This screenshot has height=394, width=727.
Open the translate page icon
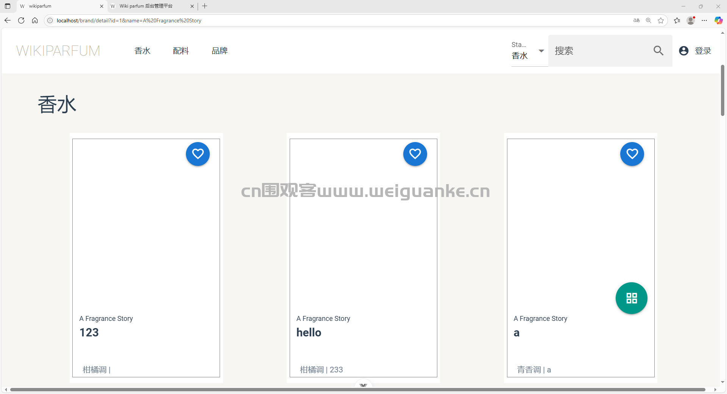tap(637, 20)
